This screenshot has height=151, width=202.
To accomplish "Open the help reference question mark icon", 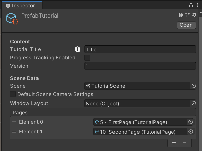I will coord(181,15).
